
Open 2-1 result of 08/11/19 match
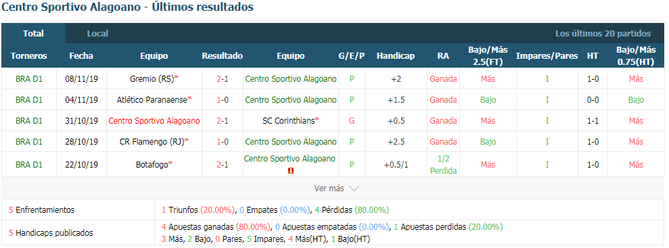click(x=223, y=79)
